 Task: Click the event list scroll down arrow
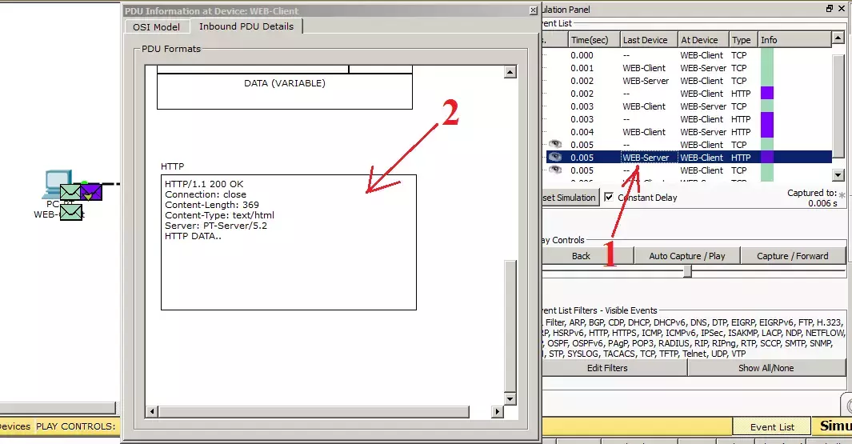click(838, 175)
